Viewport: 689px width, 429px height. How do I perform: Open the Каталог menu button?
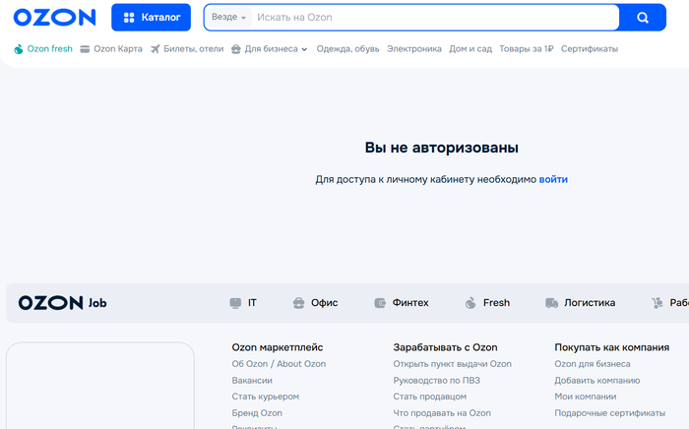[x=151, y=17]
